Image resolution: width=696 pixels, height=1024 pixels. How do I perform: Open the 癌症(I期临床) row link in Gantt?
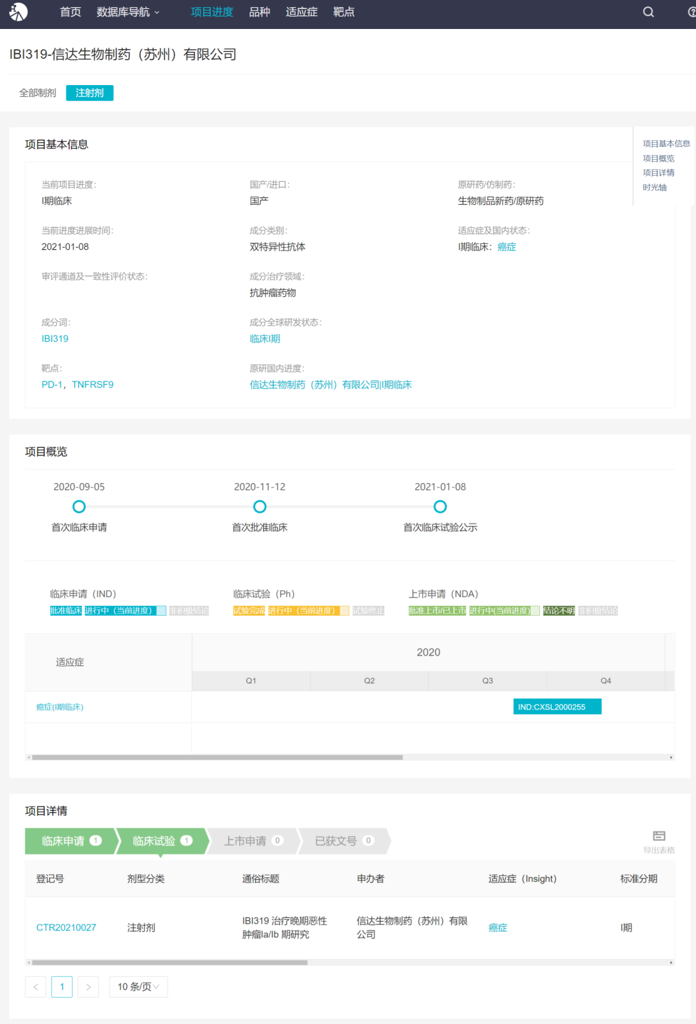point(60,707)
